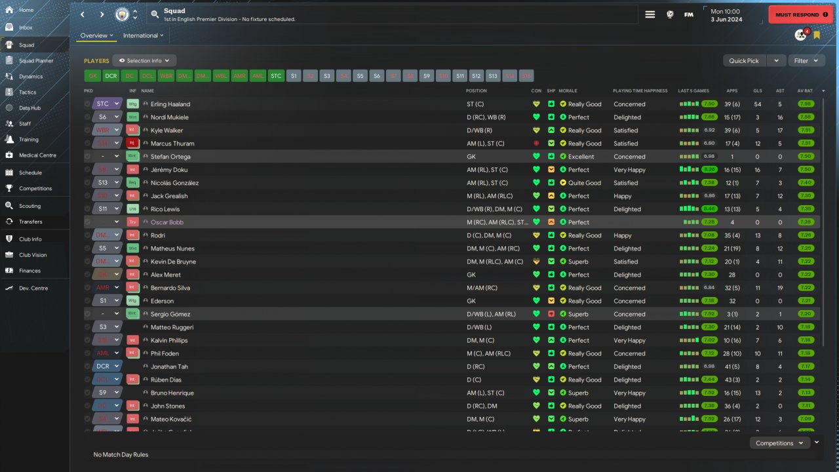The width and height of the screenshot is (839, 472).
Task: Open Home from the sidebar
Action: coord(9,10)
